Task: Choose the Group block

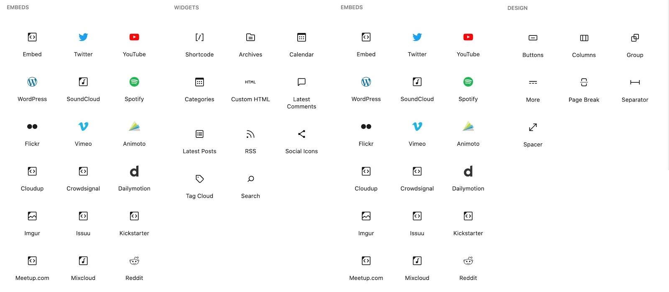Action: [635, 45]
